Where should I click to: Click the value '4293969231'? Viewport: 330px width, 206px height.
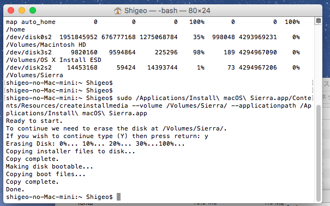tap(258, 37)
